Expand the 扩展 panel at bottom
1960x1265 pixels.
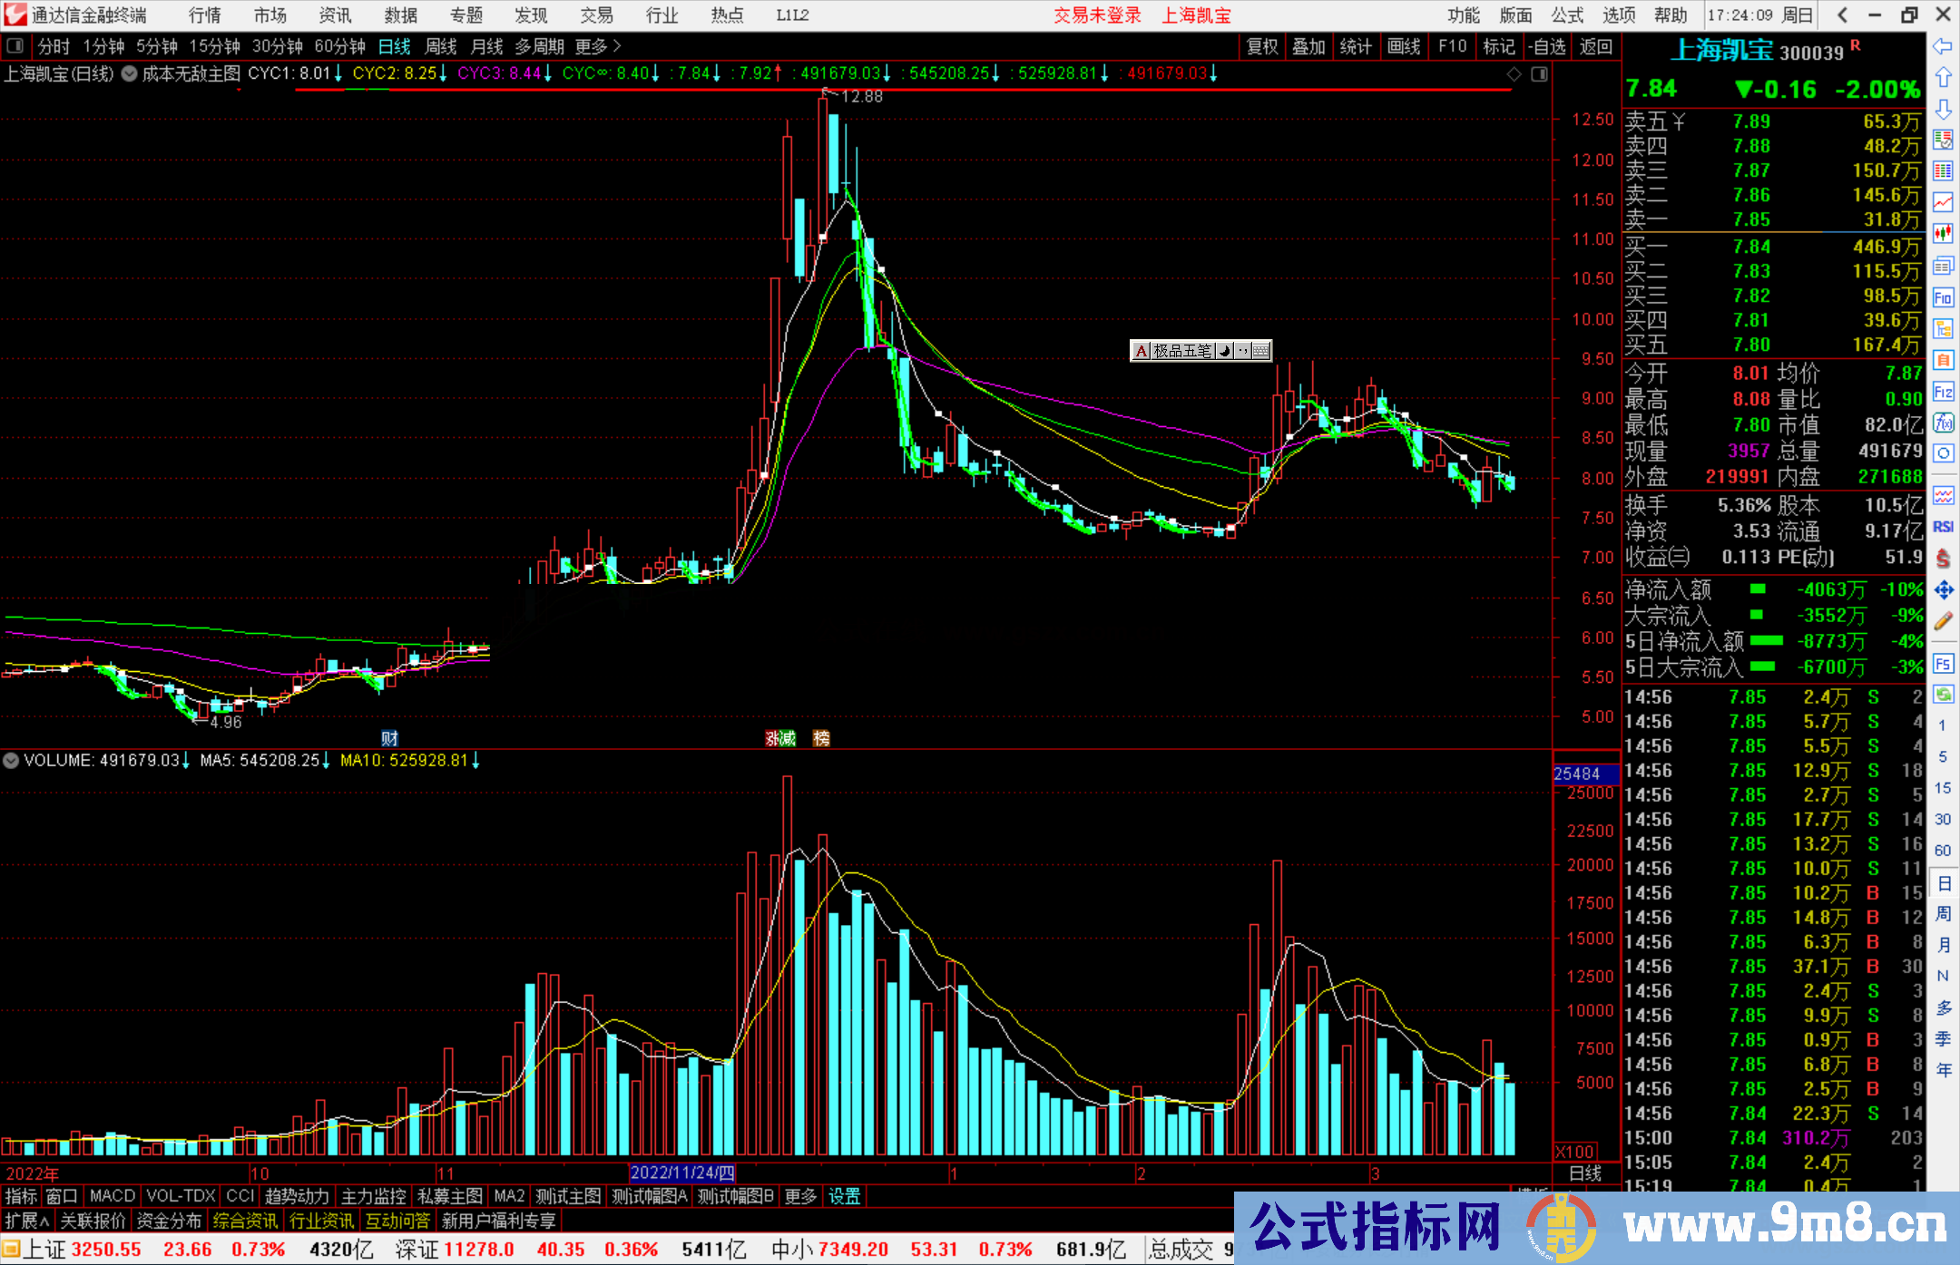pos(27,1221)
